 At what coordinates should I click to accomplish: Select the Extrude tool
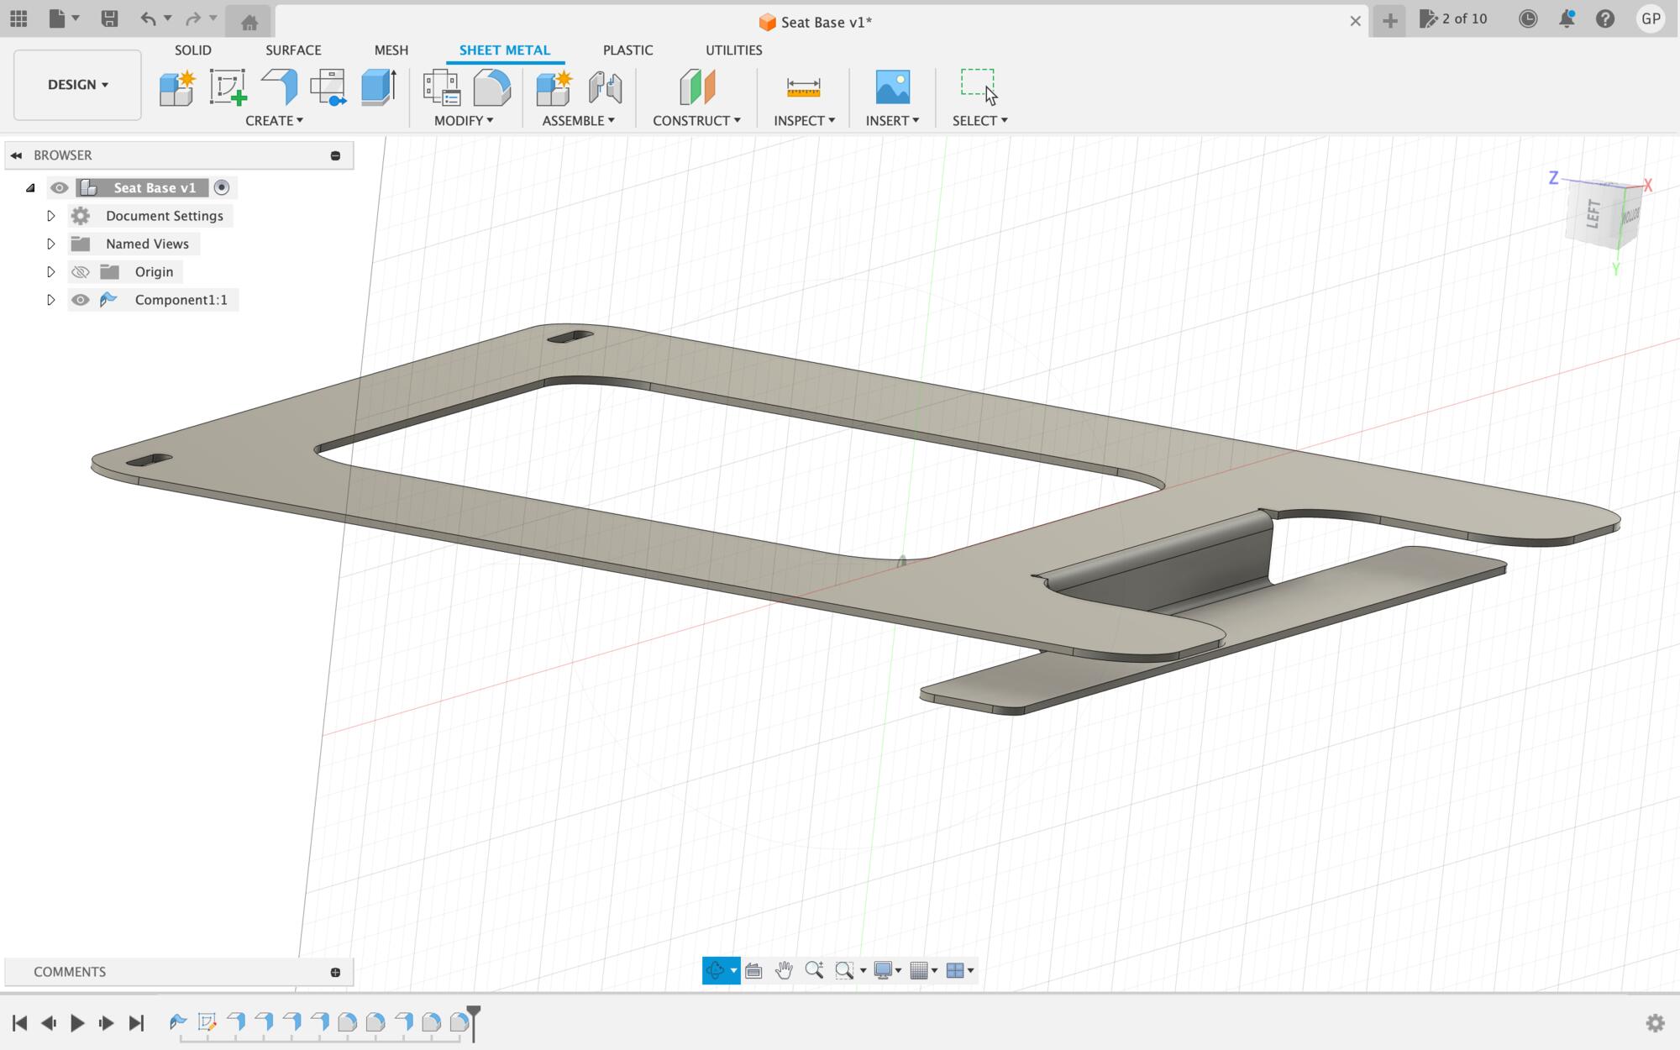click(x=379, y=87)
